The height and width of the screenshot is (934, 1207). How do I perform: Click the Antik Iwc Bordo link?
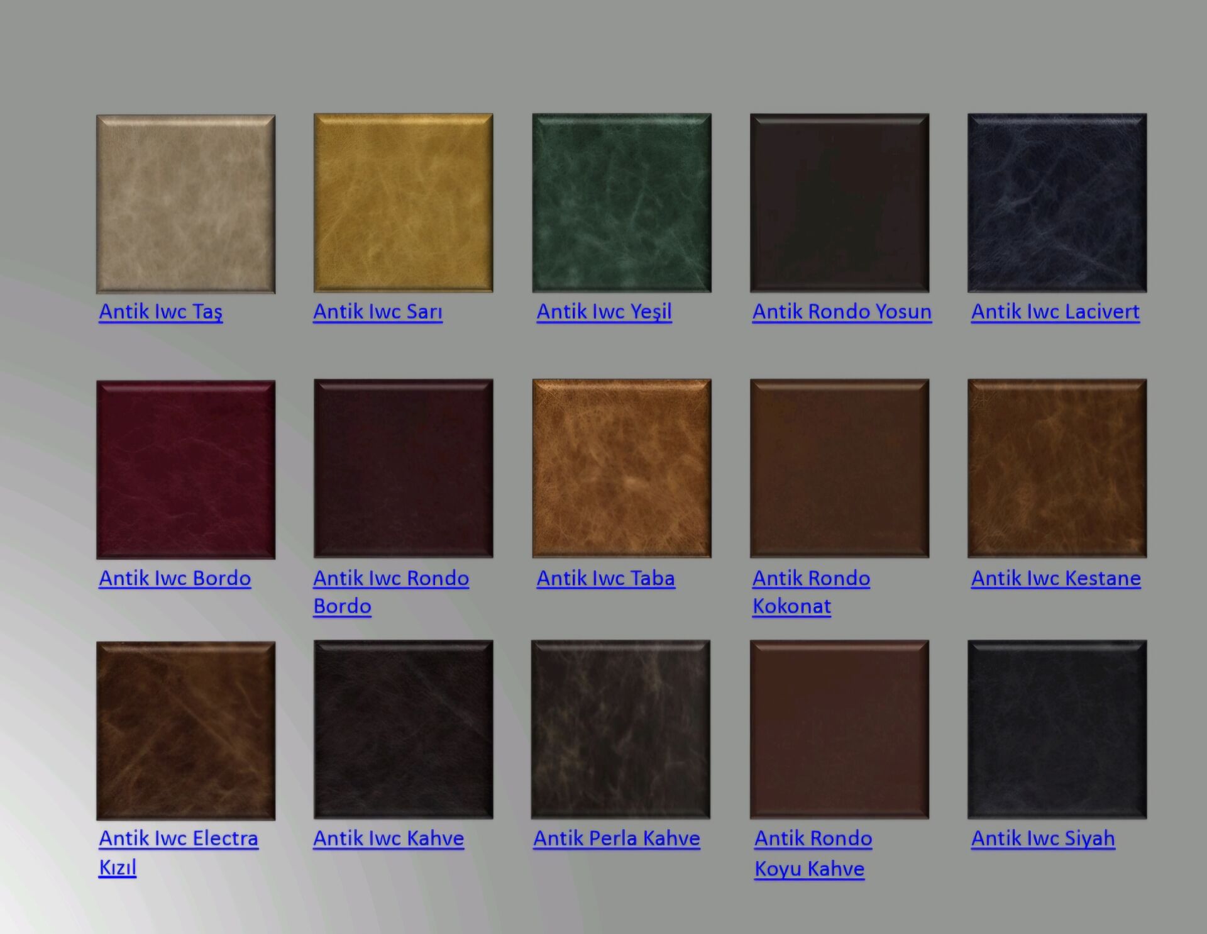click(x=175, y=578)
